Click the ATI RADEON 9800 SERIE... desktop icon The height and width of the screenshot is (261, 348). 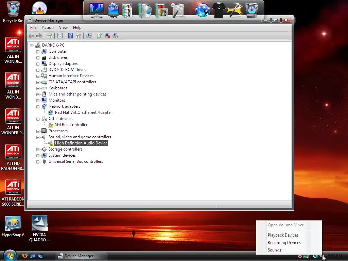pos(13,193)
